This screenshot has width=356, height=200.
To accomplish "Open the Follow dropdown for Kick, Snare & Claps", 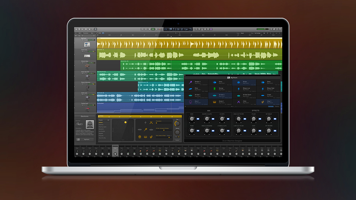I will tap(169, 136).
